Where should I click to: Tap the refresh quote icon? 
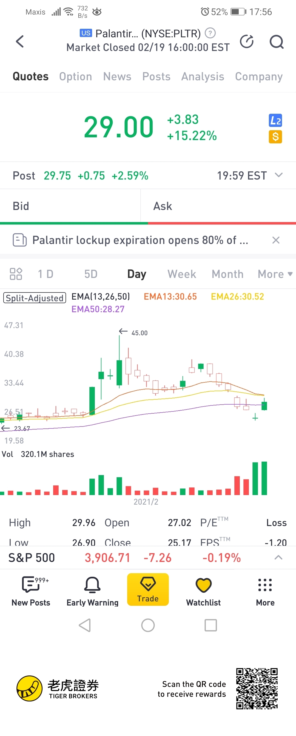(x=247, y=41)
